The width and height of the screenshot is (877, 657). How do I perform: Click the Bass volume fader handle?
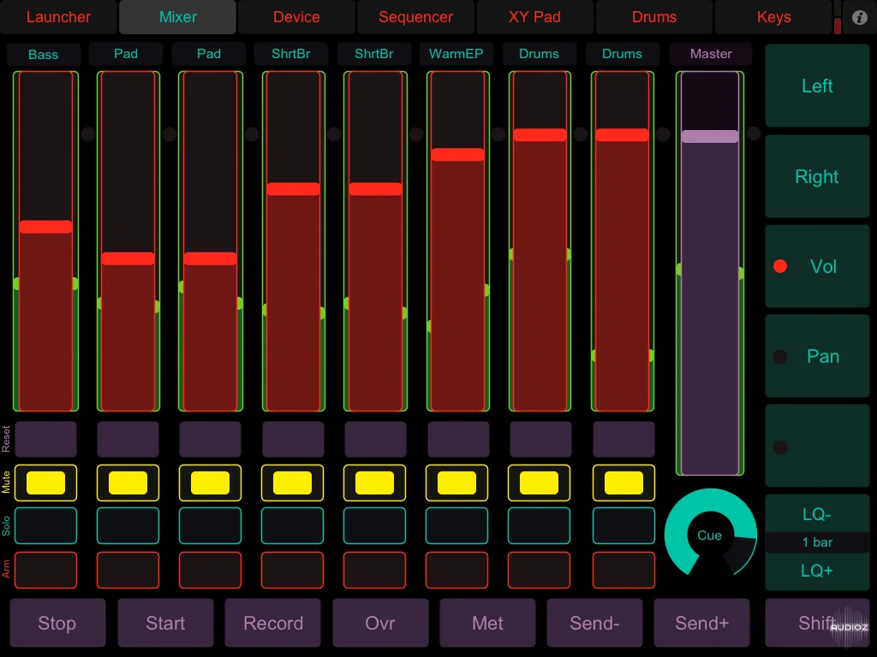click(x=46, y=227)
